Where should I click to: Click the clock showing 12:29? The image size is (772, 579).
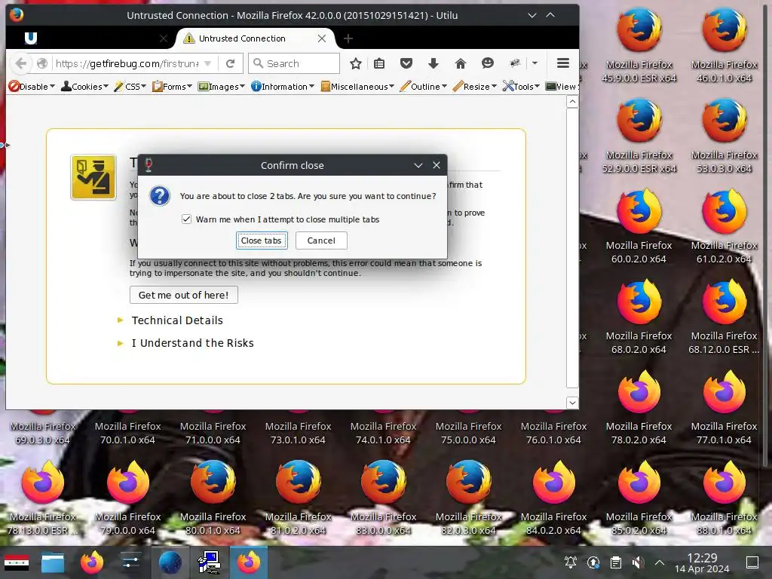[x=702, y=562]
